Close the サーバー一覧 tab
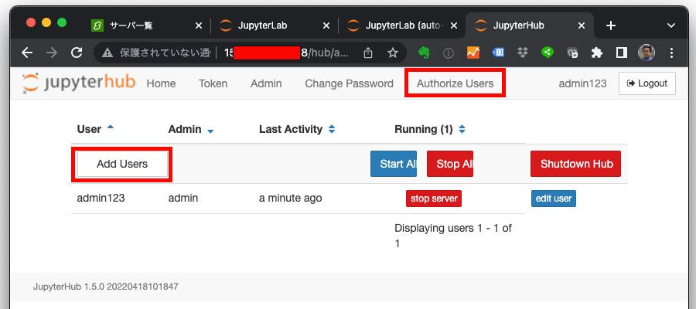 (x=199, y=25)
